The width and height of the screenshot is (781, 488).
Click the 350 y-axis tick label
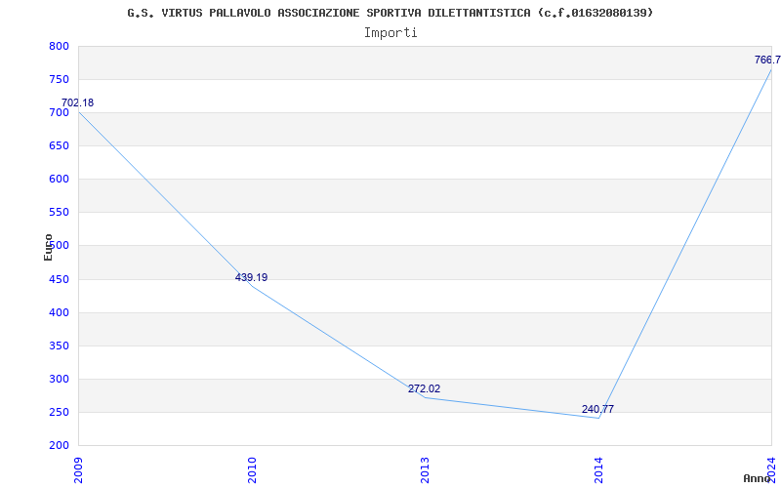(59, 346)
